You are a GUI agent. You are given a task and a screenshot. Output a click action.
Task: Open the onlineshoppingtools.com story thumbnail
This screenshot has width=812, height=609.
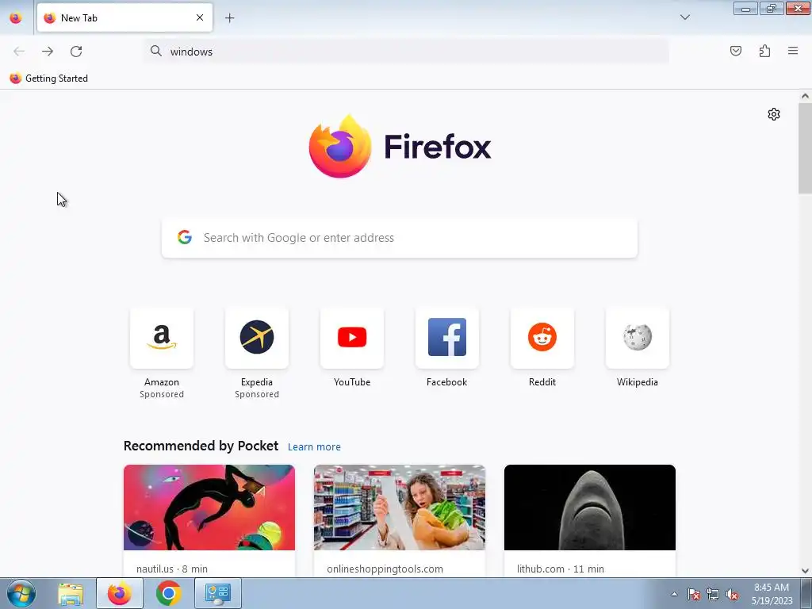400,507
